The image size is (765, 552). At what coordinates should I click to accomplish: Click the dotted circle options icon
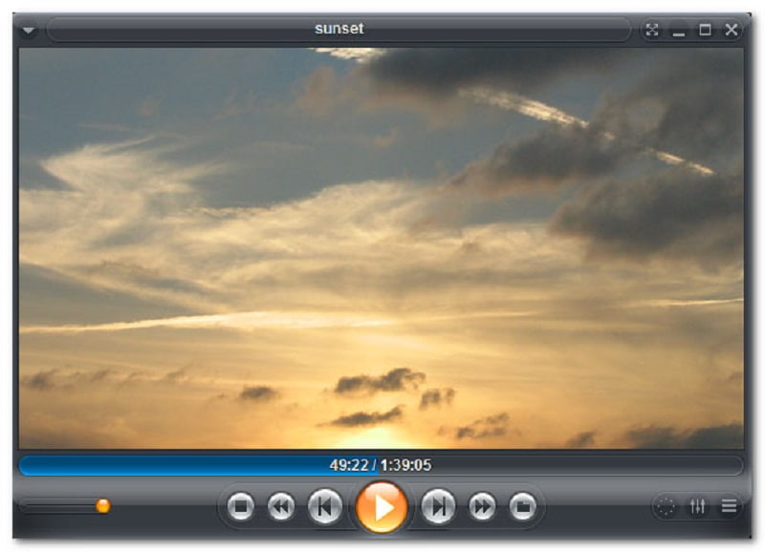(666, 507)
